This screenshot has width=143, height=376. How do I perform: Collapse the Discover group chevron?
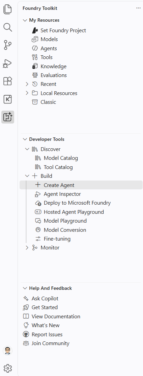point(27,149)
